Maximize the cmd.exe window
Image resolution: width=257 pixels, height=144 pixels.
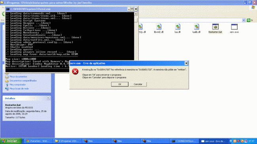132,9
